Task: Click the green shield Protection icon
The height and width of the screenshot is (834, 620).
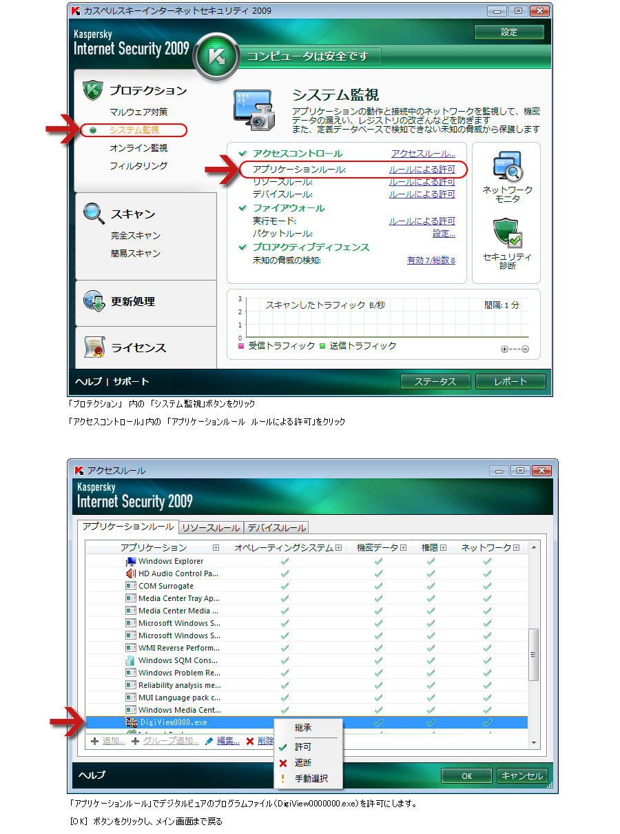Action: [x=92, y=90]
